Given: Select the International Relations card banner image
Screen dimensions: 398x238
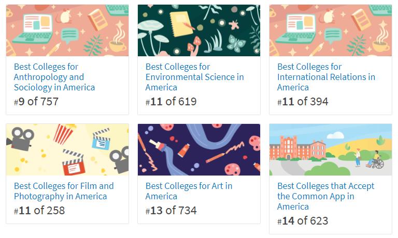Looking at the screenshot, I should [x=331, y=30].
